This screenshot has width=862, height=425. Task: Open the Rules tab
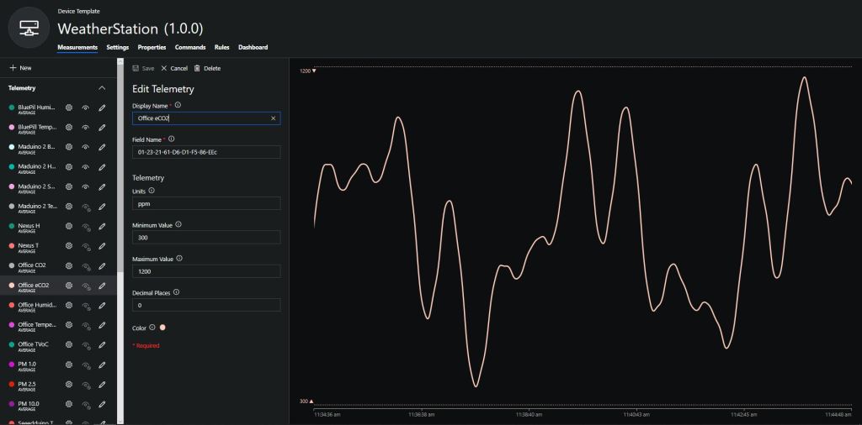coord(221,47)
